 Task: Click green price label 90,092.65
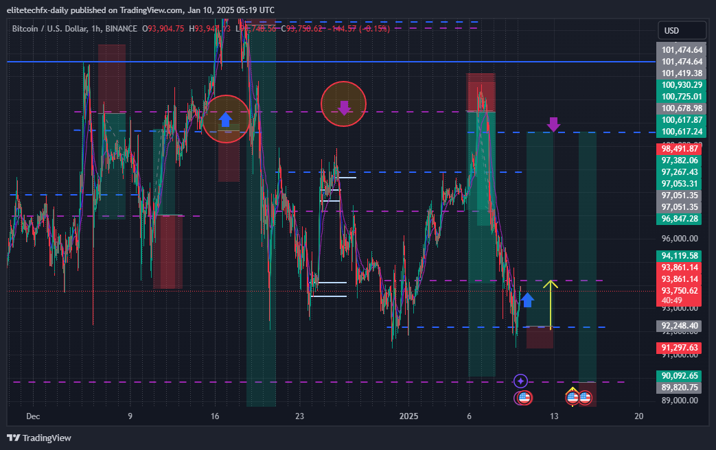click(679, 376)
